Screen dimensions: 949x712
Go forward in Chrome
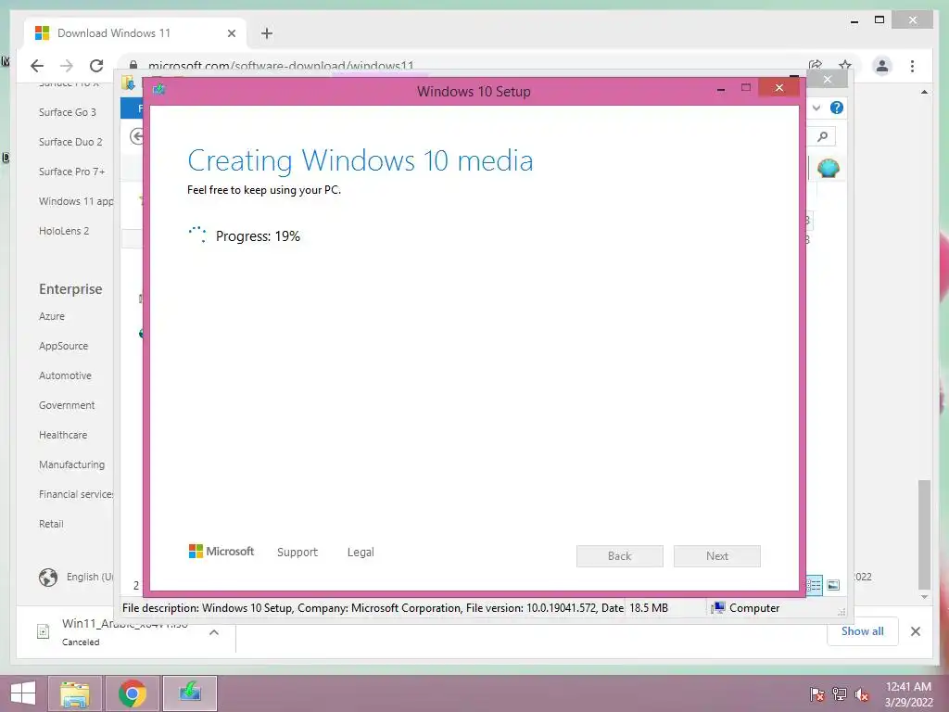click(x=67, y=66)
